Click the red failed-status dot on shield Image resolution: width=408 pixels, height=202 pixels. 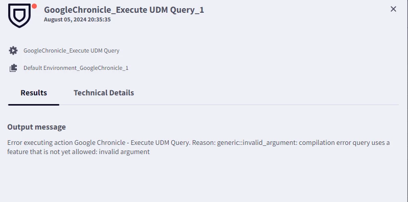pyautogui.click(x=34, y=6)
